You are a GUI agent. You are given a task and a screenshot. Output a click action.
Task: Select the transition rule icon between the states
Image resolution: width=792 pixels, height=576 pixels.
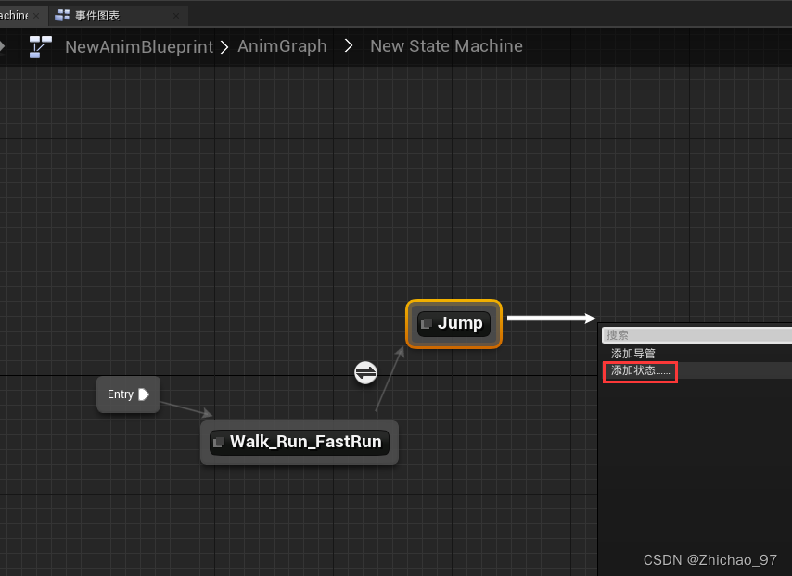point(365,372)
